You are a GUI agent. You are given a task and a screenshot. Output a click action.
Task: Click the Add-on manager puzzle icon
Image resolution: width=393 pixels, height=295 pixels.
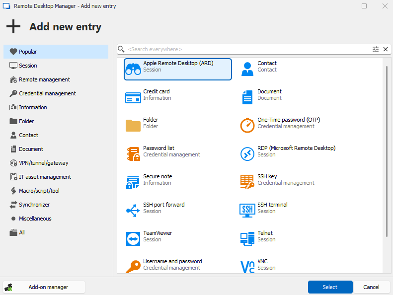click(9, 287)
